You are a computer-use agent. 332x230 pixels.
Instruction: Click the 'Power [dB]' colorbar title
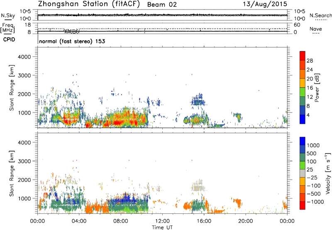(317, 88)
